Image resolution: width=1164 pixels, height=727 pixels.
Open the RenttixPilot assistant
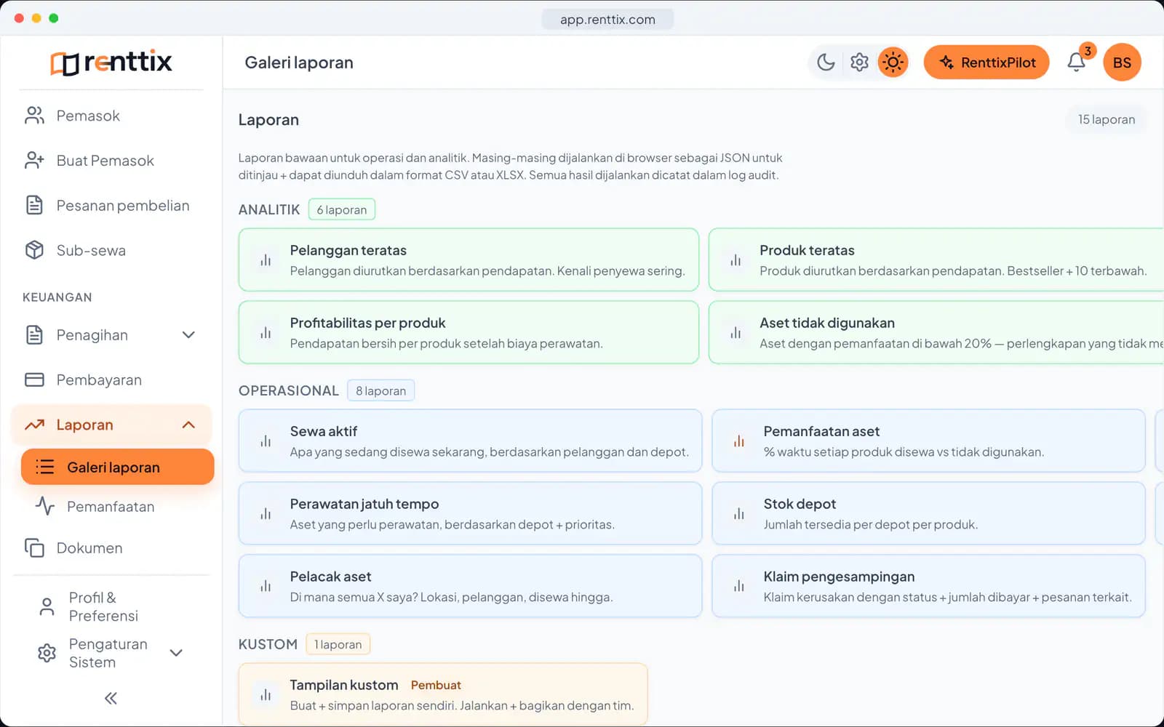tap(986, 63)
